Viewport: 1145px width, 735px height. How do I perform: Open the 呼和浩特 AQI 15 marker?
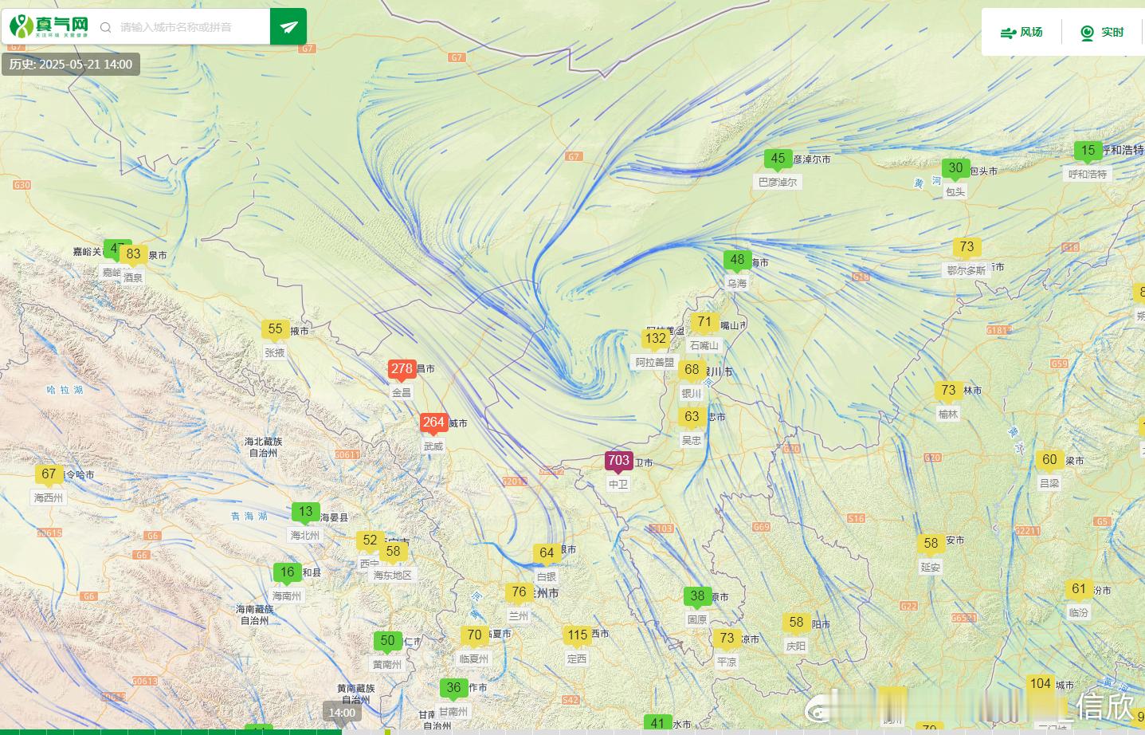1088,151
